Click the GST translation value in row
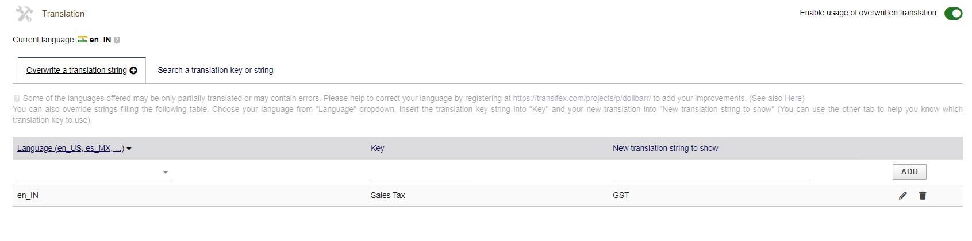Image resolution: width=972 pixels, height=241 pixels. click(x=621, y=195)
